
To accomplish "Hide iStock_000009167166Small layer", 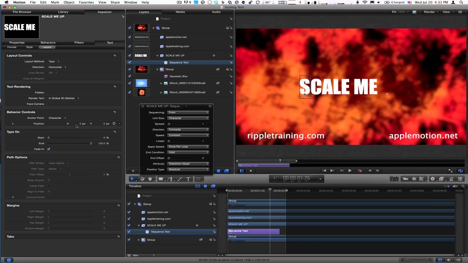I will 129,92.
